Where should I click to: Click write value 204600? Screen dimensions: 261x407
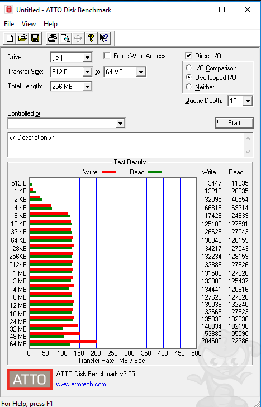pyautogui.click(x=211, y=341)
